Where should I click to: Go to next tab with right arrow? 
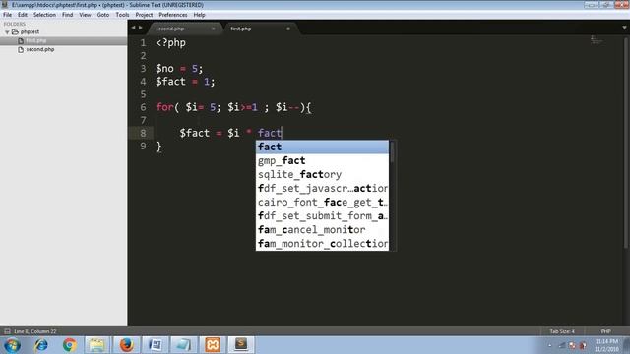tap(141, 28)
